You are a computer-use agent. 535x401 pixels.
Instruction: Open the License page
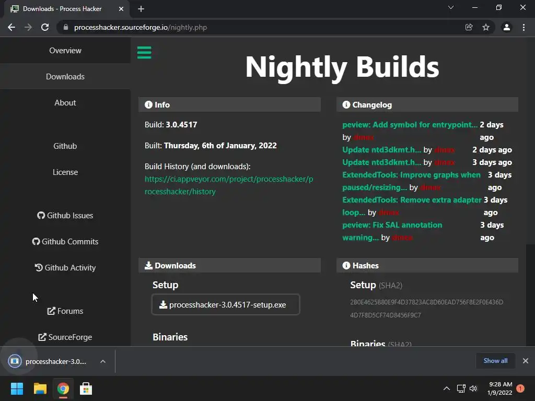pyautogui.click(x=65, y=172)
